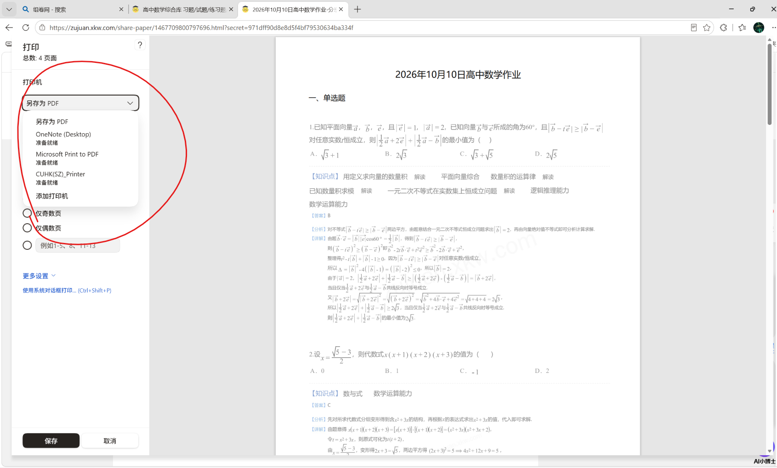Image resolution: width=777 pixels, height=468 pixels.
Task: Expand 更多设置 section
Action: pyautogui.click(x=39, y=276)
